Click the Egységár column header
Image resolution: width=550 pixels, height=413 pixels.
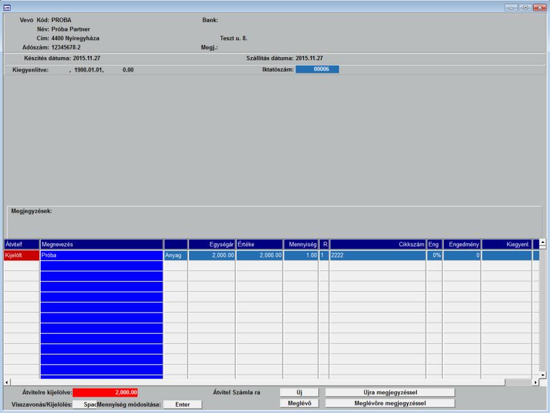pyautogui.click(x=212, y=244)
